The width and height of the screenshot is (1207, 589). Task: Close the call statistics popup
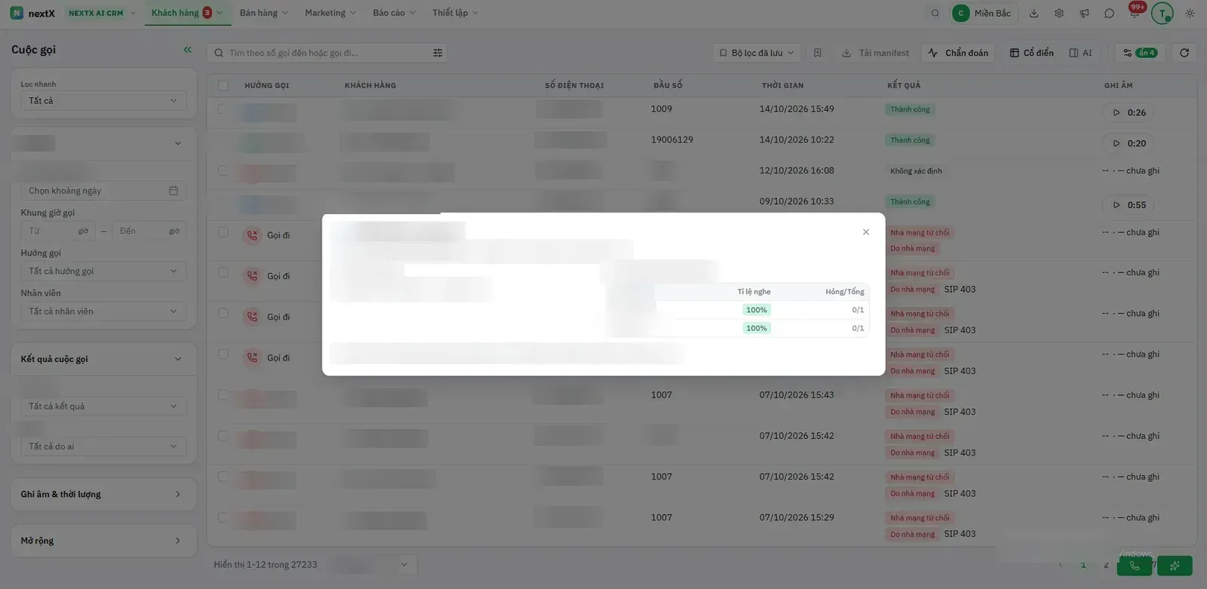(865, 232)
